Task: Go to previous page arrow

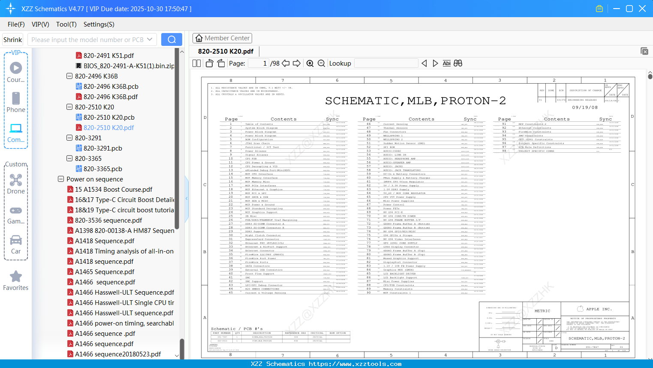Action: point(286,63)
